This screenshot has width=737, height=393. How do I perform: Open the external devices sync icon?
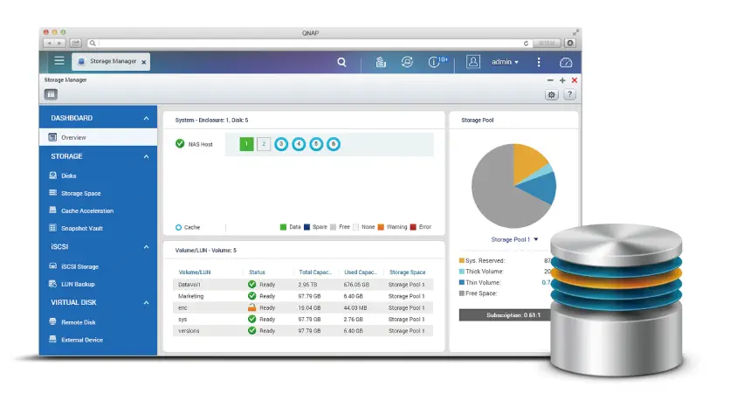tap(407, 62)
